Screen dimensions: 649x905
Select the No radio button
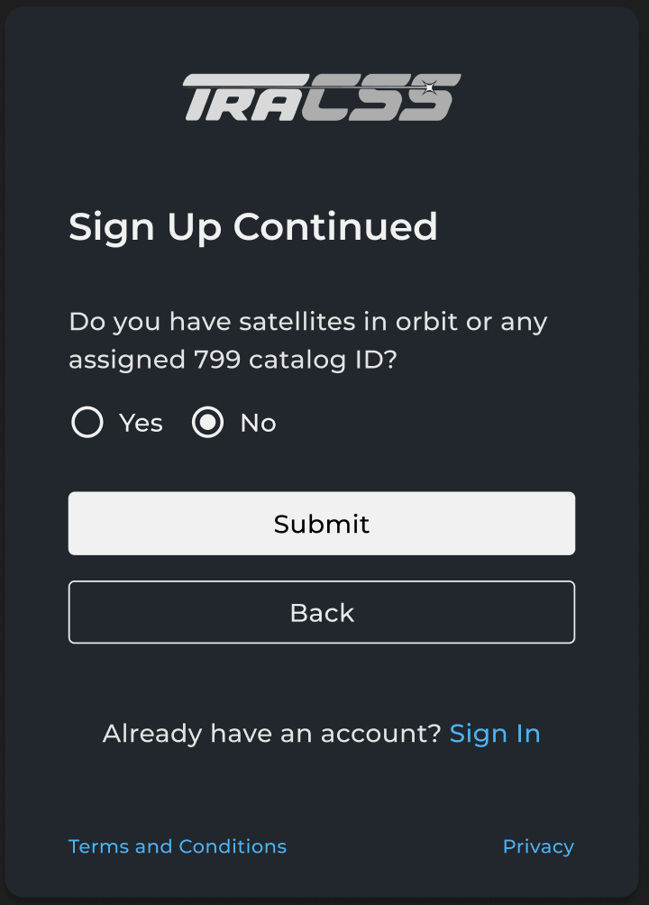(208, 422)
